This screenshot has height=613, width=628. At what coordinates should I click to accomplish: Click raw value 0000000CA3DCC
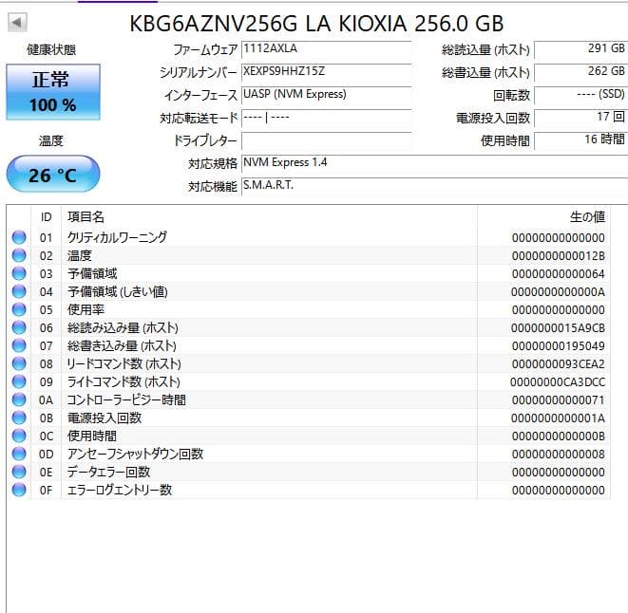pyautogui.click(x=558, y=381)
